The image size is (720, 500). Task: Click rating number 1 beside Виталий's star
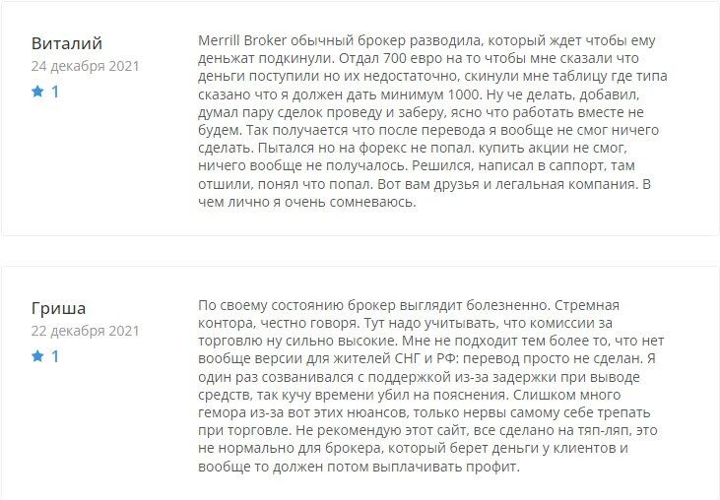[55, 92]
